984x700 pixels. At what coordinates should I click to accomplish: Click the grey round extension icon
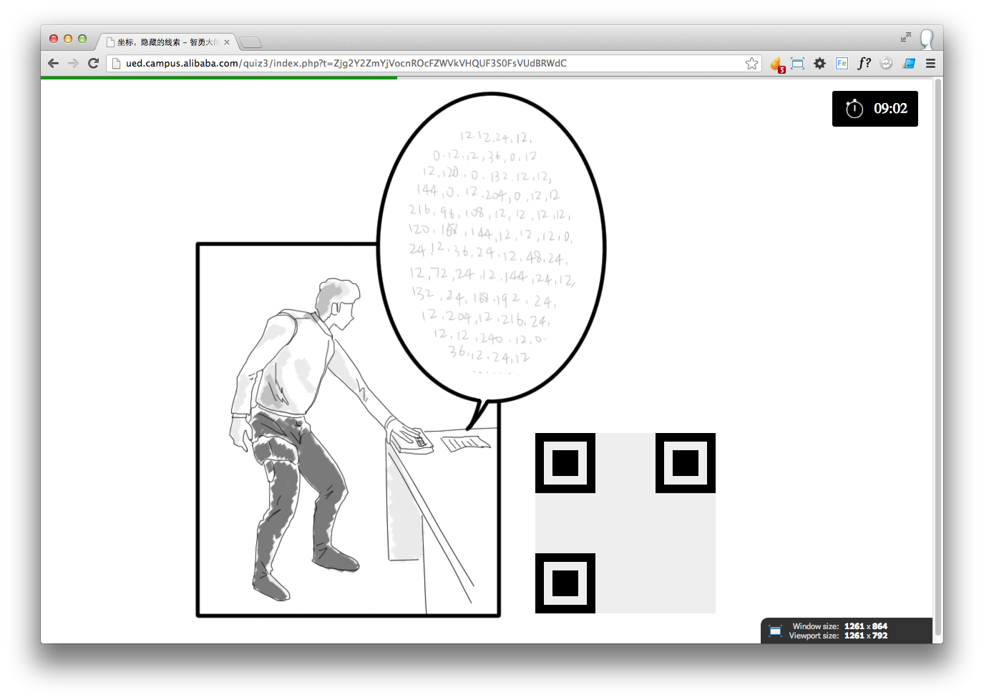click(886, 64)
